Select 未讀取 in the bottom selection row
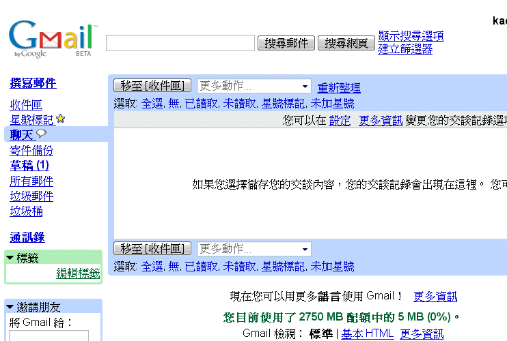Image resolution: width=507 pixels, height=341 pixels. [239, 267]
